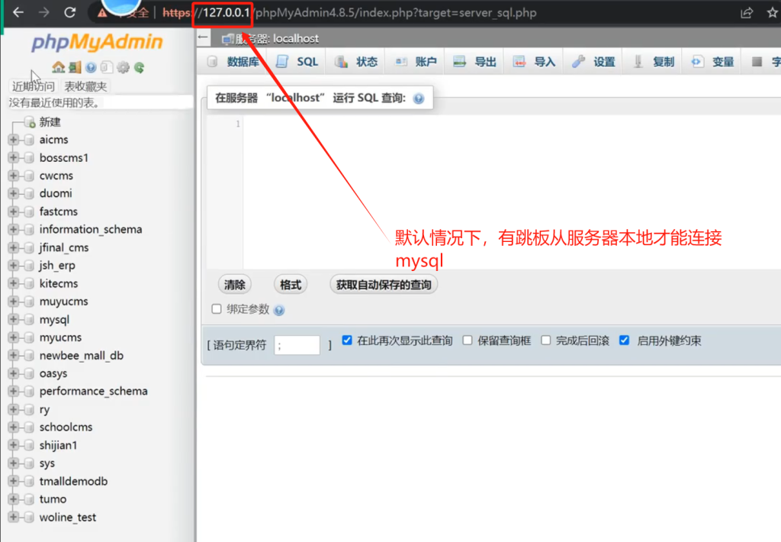Open the SQL tab

point(297,62)
